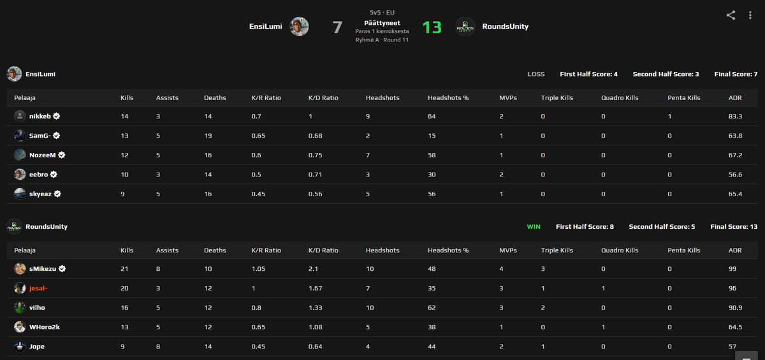Click ADR column header in EnsiLumi table

735,98
